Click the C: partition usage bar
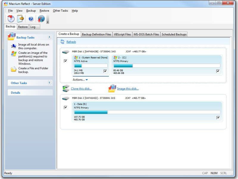 (167, 66)
